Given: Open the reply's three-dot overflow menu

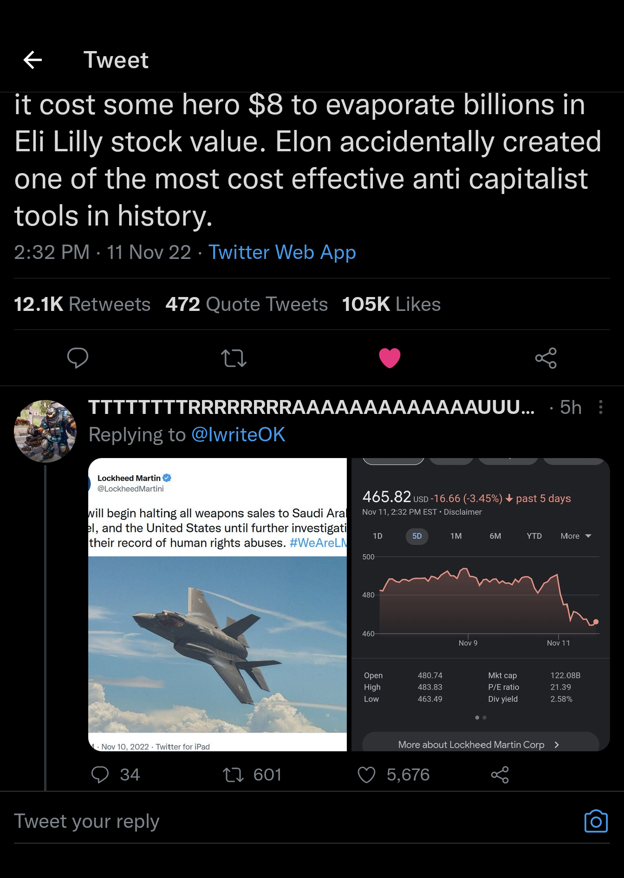Looking at the screenshot, I should coord(601,407).
